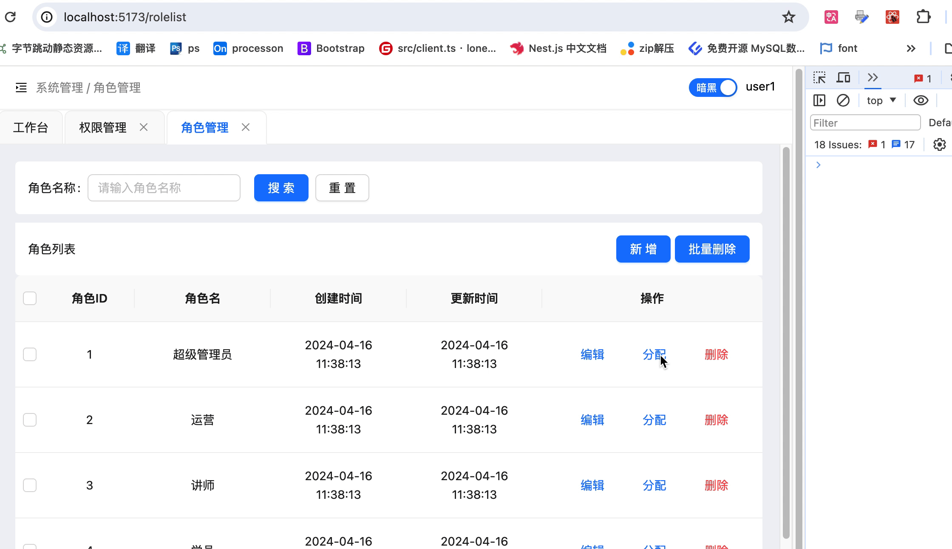Expand more DevTools tabs chevron
952x549 pixels.
coord(873,78)
